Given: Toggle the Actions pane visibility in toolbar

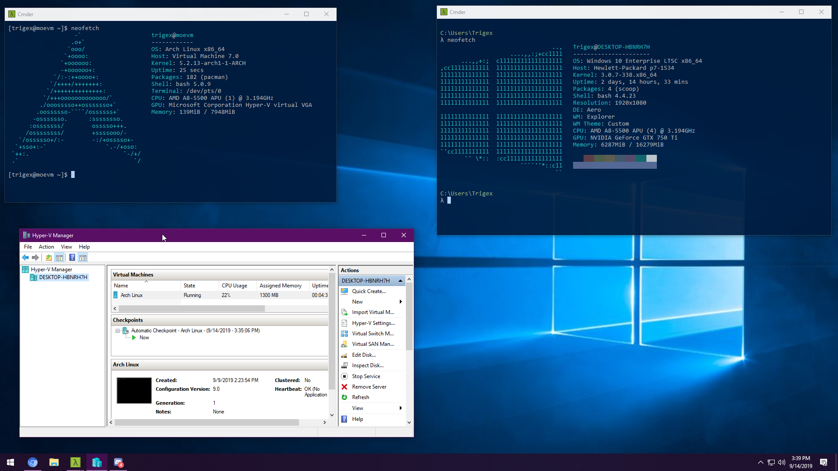Looking at the screenshot, I should [83, 258].
